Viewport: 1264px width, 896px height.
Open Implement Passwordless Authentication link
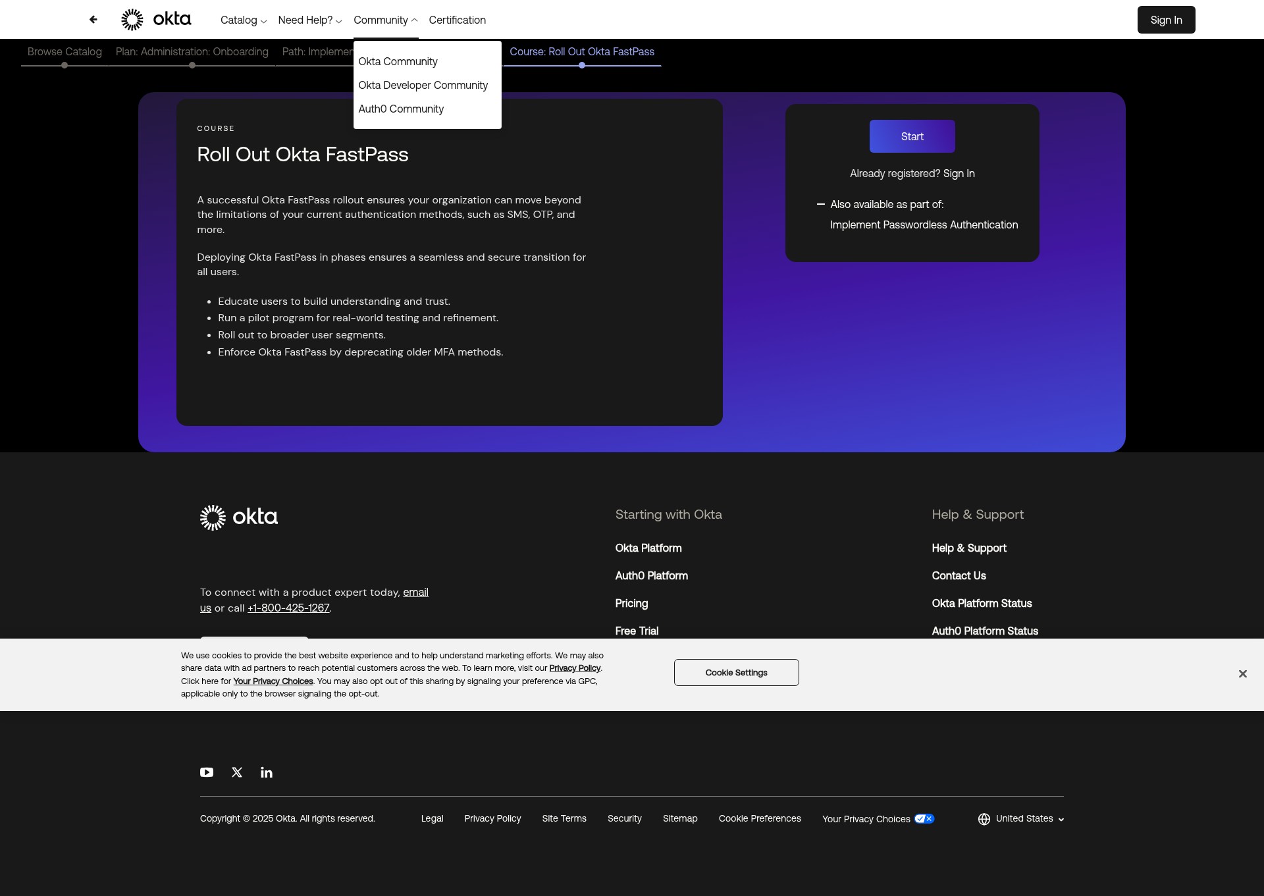click(x=924, y=224)
